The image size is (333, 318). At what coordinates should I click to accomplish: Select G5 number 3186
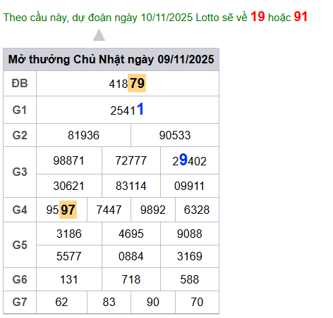(x=69, y=234)
